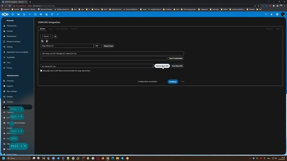Screen dimensions: 287x161
Task: Open the Calendar app icon
Action: click(52, 14)
